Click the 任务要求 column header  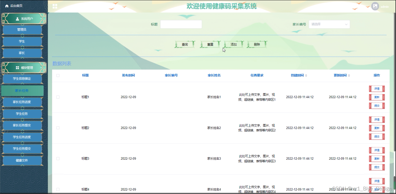pos(257,75)
